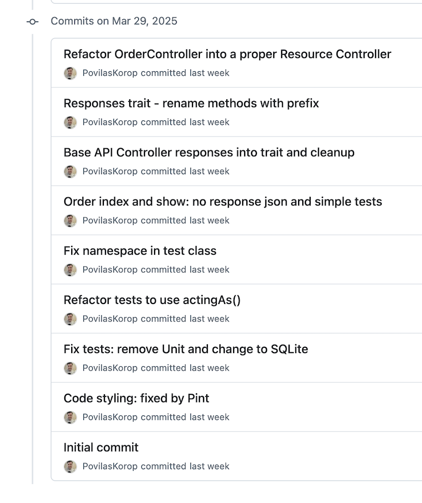Click avatar on Code styling Pint commit
The height and width of the screenshot is (503, 422).
[x=70, y=417]
